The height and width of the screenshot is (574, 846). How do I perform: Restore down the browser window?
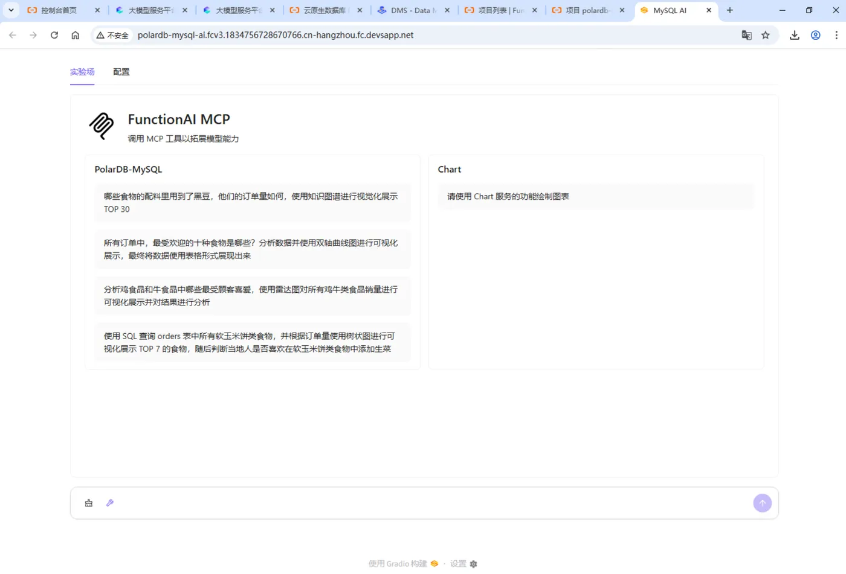tap(809, 10)
